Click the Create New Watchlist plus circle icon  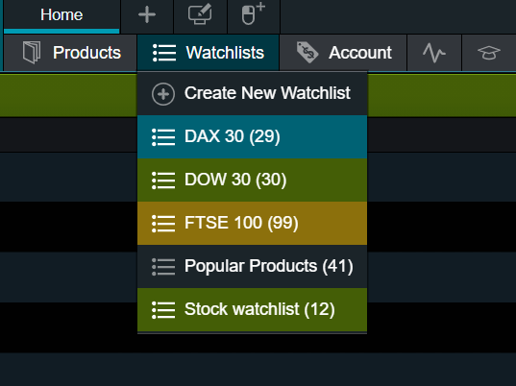(163, 94)
